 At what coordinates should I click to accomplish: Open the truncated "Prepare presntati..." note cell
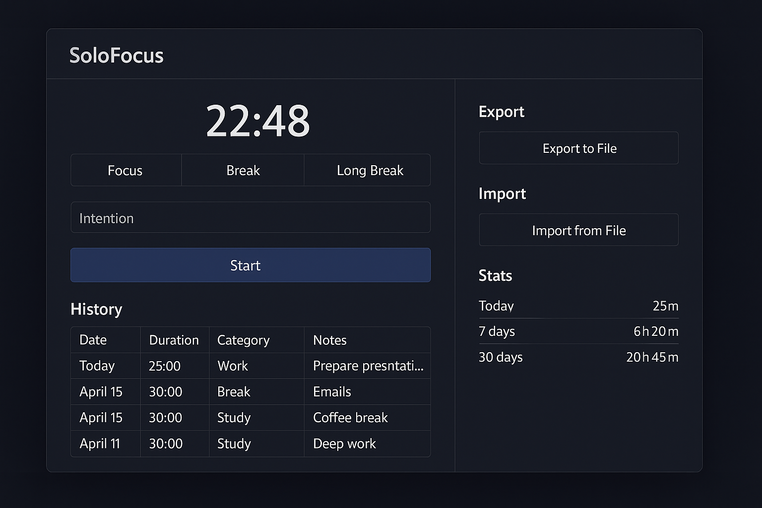[368, 366]
